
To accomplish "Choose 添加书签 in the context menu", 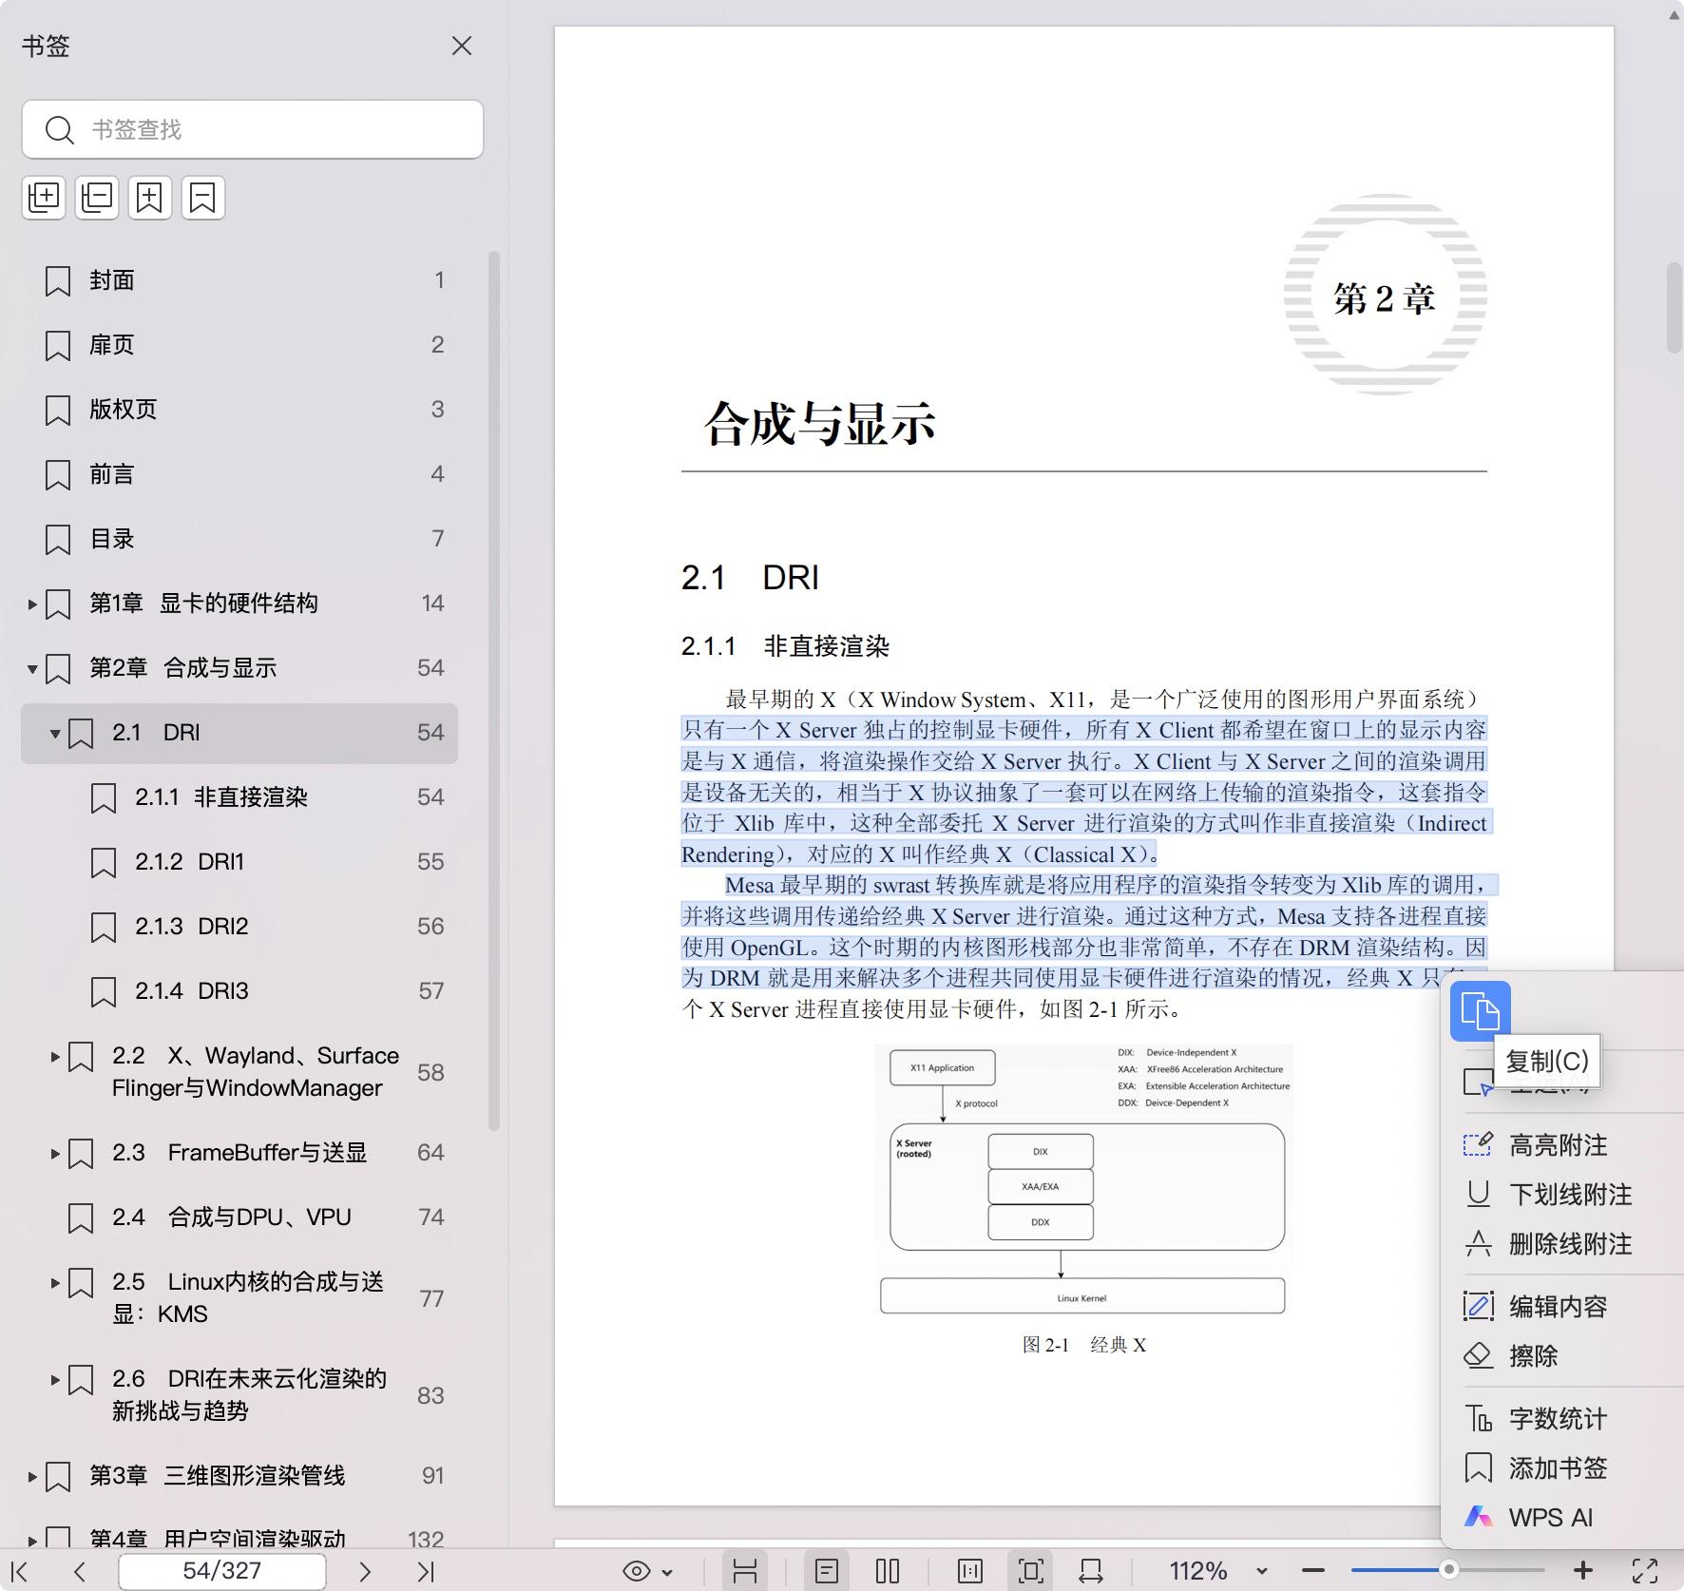I will [x=1556, y=1468].
